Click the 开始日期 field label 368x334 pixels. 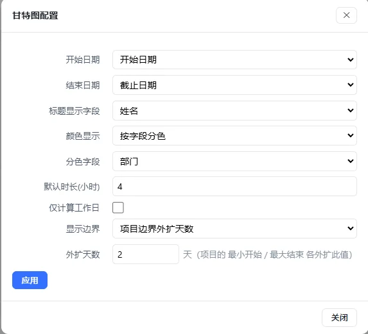pos(83,60)
